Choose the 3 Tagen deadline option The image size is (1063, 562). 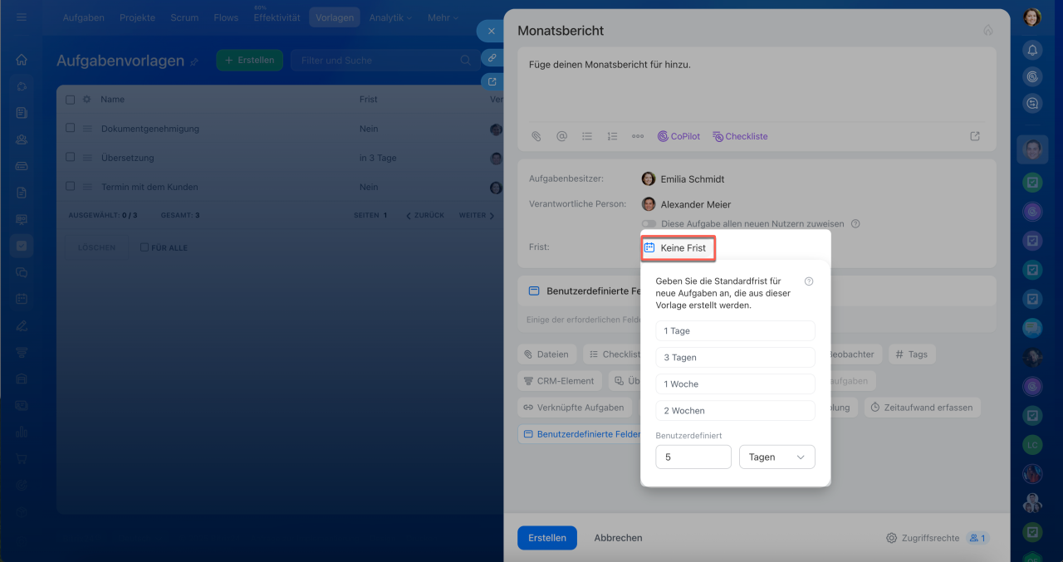(735, 357)
